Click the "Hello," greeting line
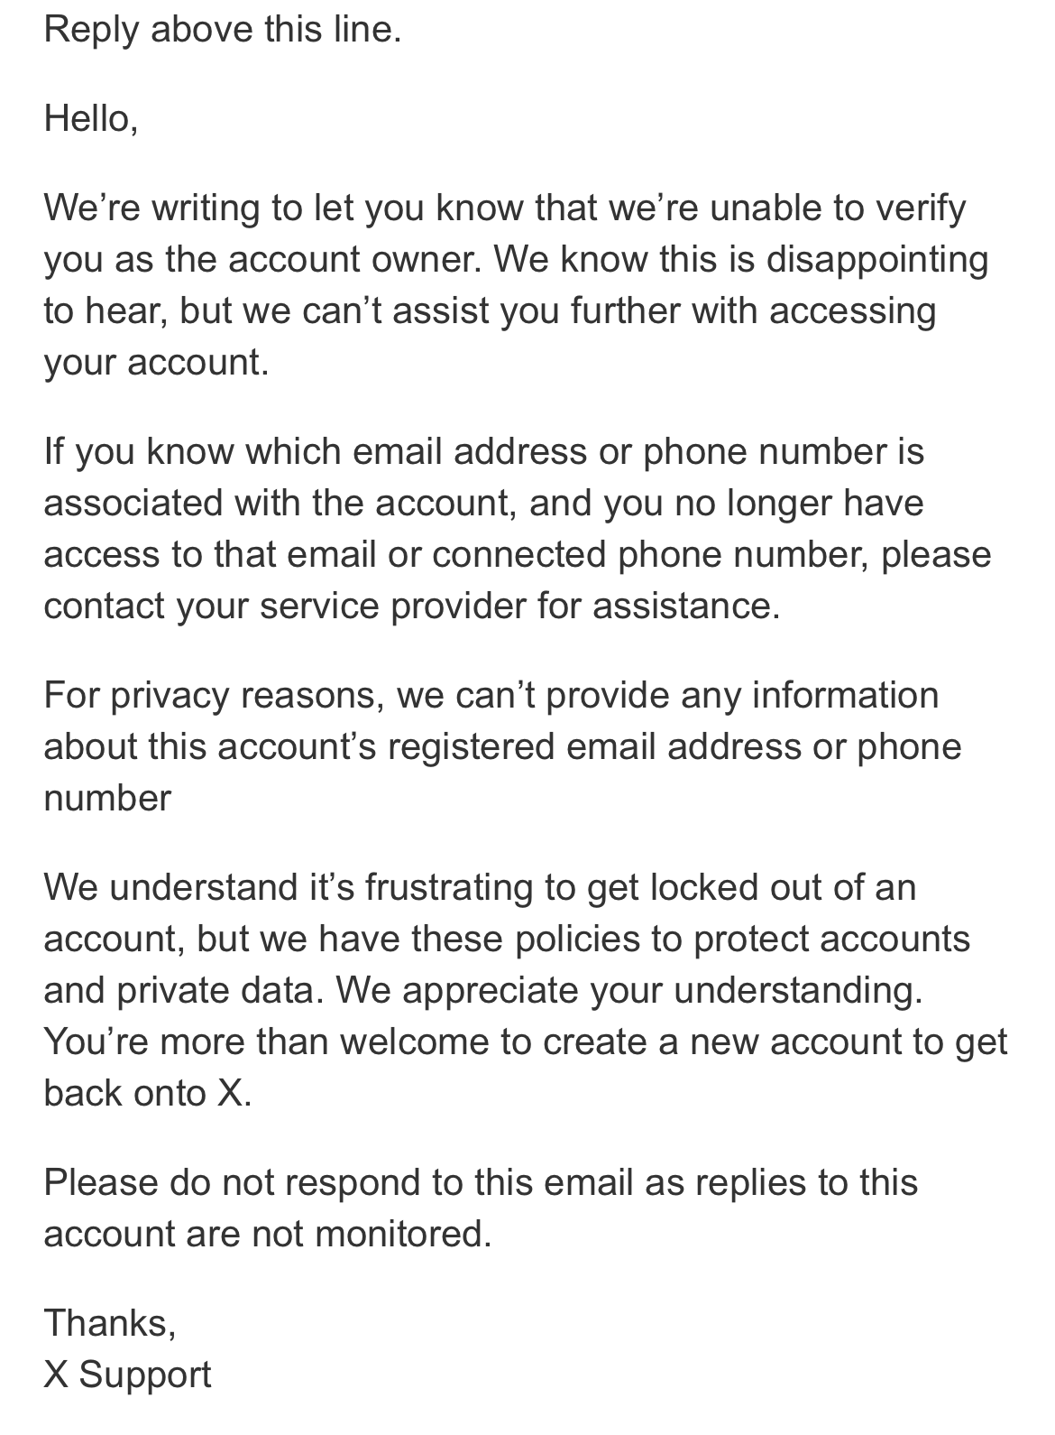 pos(91,118)
